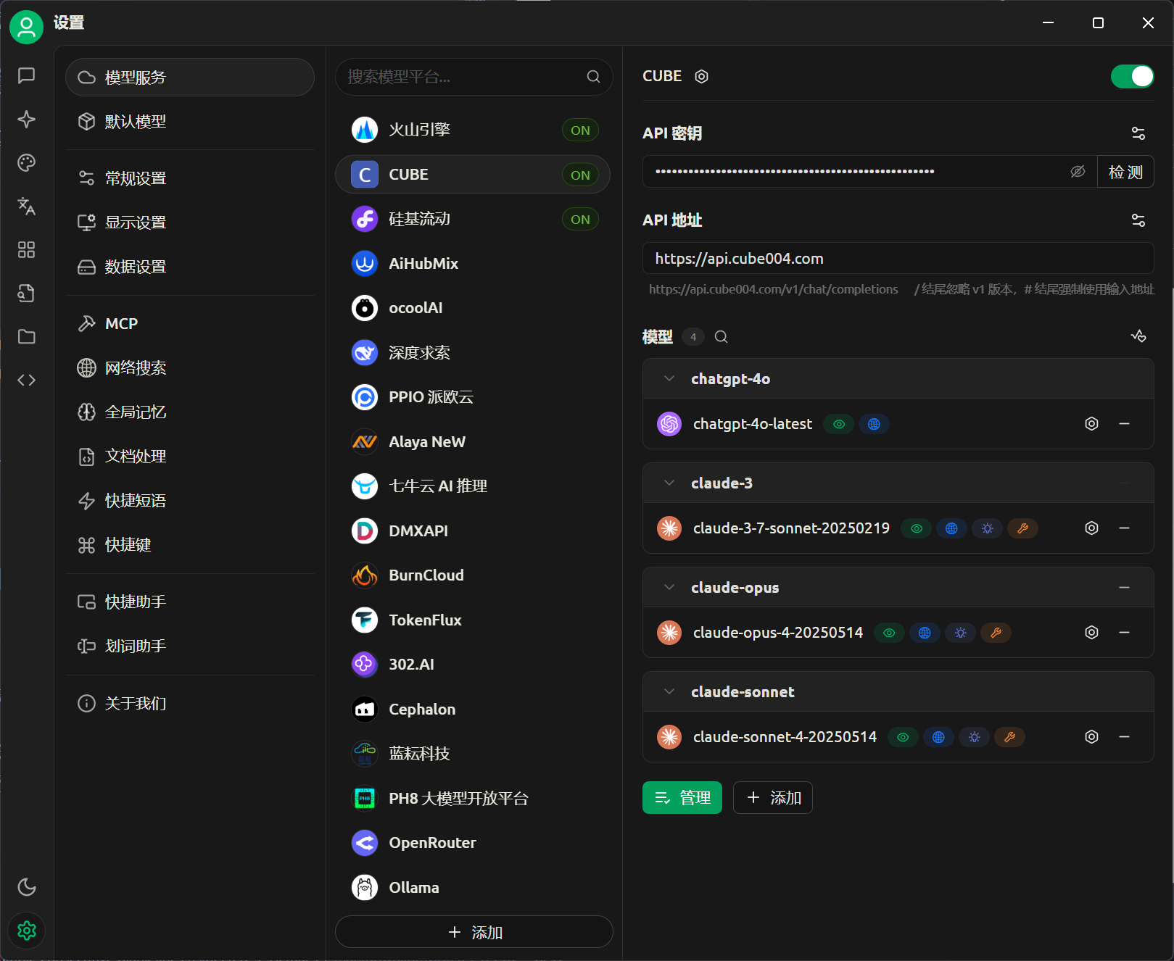Show API key with eye icon
Screen dimensions: 1174x961
[1078, 172]
